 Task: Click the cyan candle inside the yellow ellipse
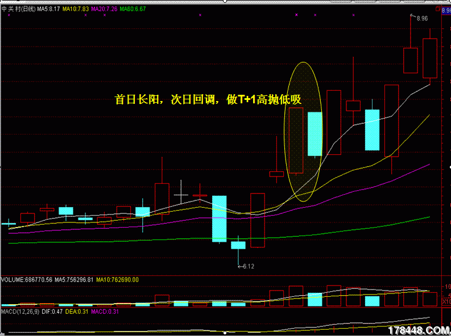[315, 134]
